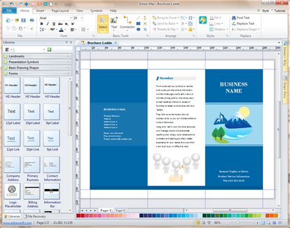
Task: Click the padlock protect icon
Action: coord(190,29)
